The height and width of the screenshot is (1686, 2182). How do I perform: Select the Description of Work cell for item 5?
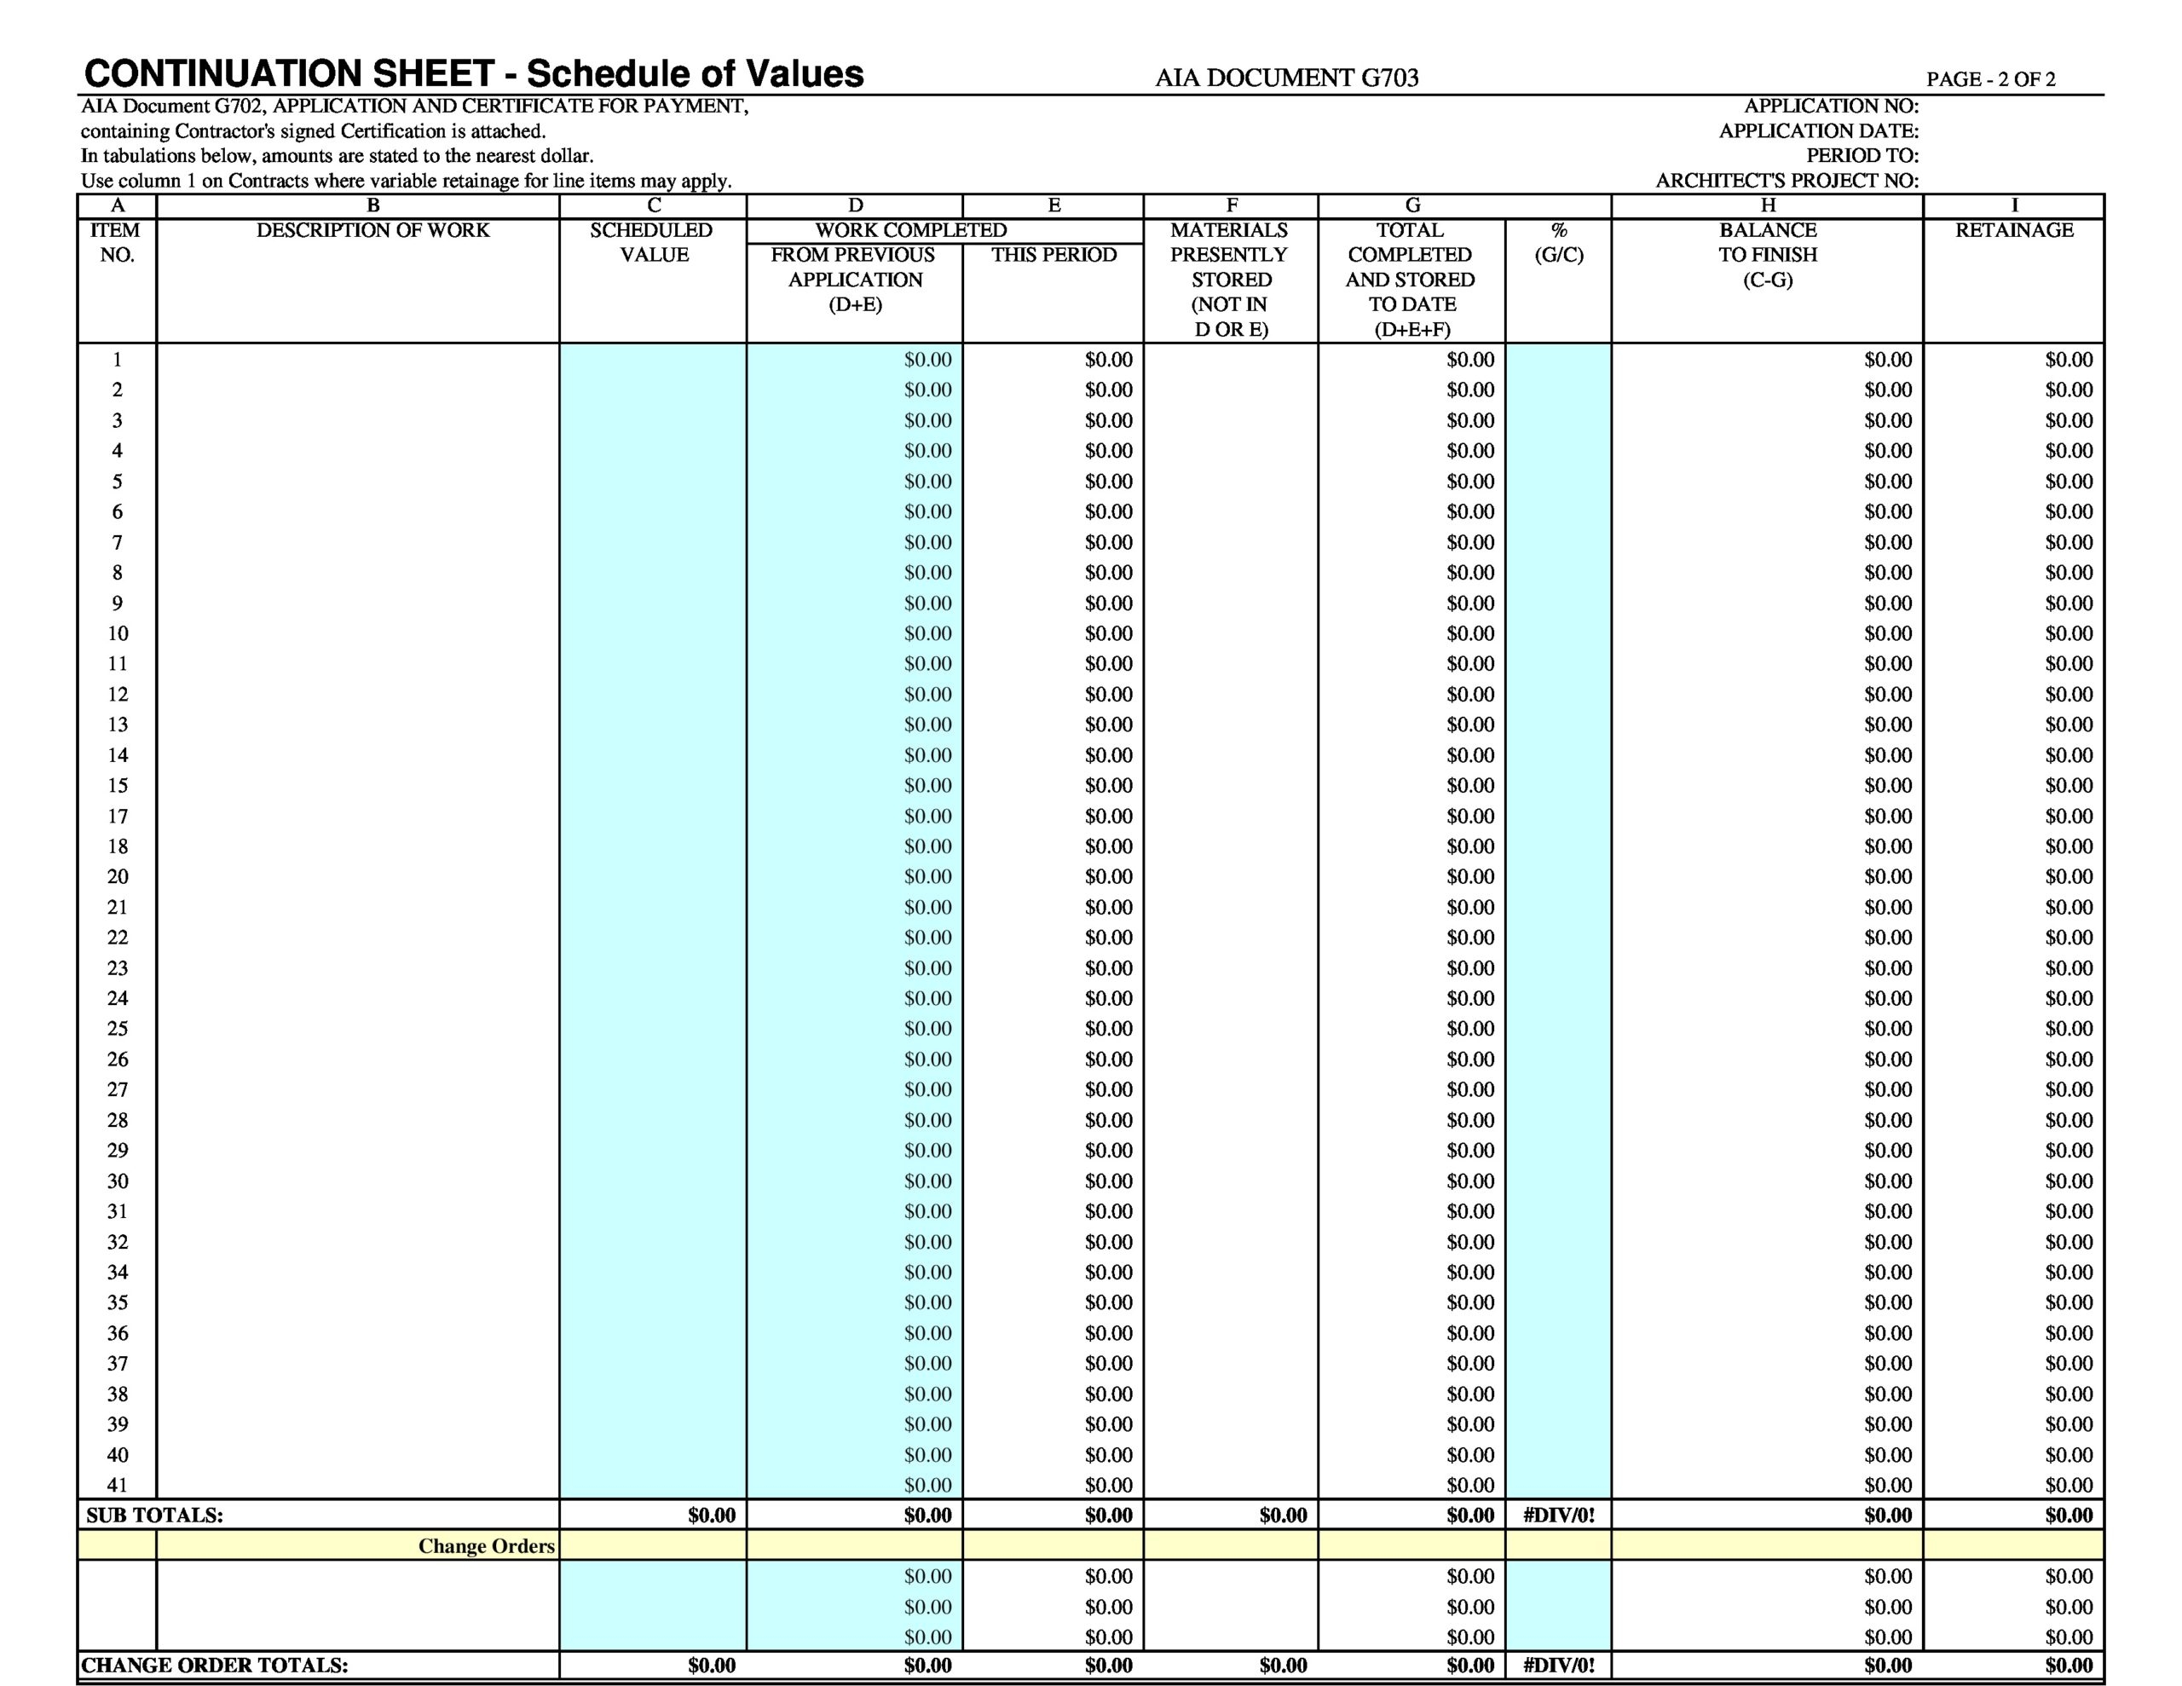coord(358,482)
